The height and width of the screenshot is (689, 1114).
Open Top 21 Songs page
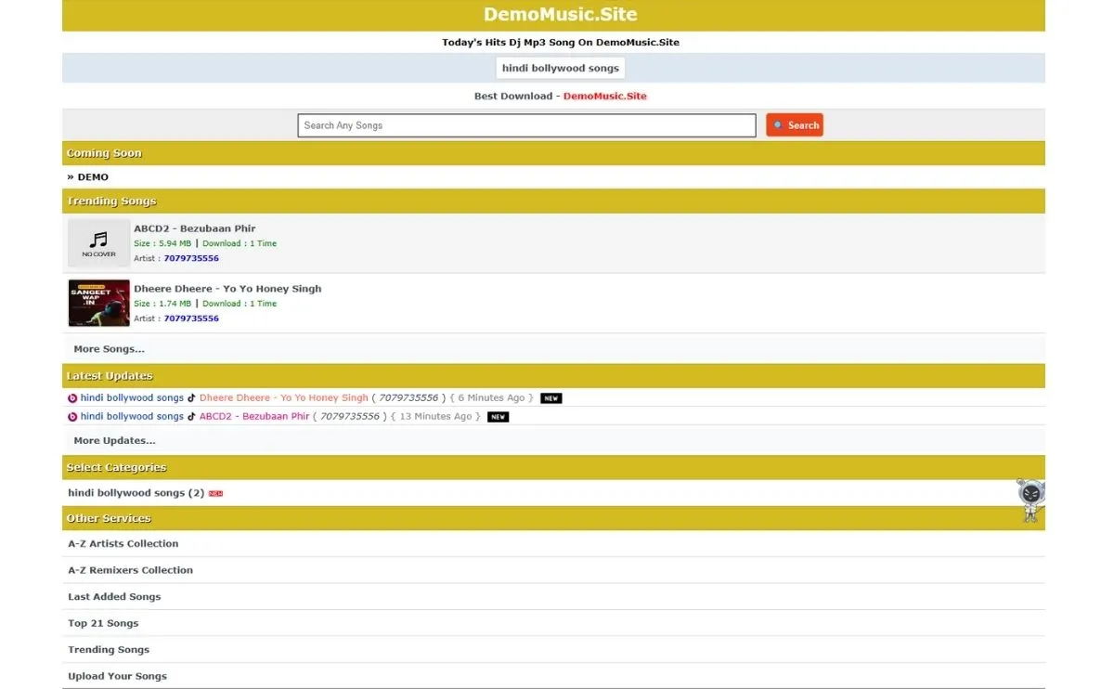(103, 623)
